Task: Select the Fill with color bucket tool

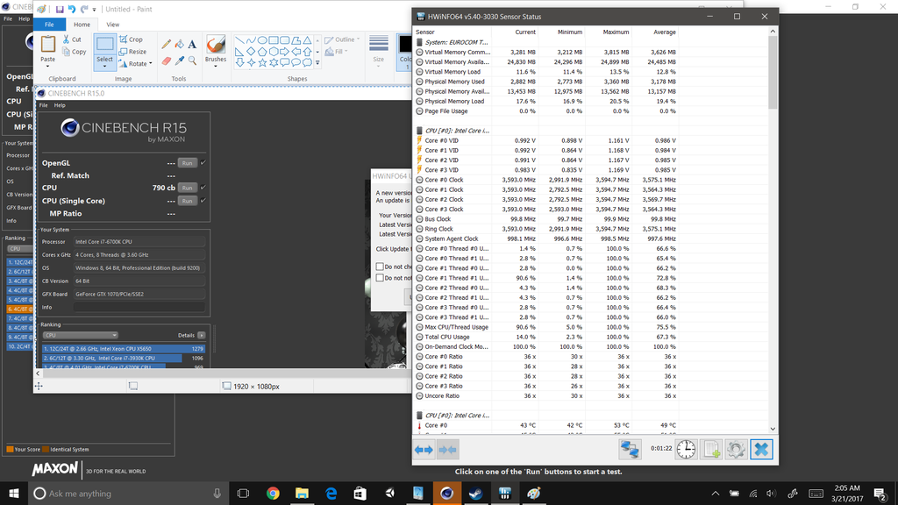Action: click(179, 44)
